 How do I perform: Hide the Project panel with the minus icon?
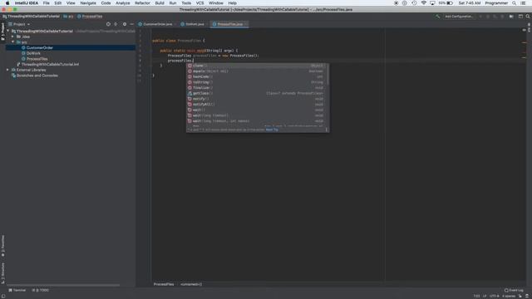coord(131,24)
